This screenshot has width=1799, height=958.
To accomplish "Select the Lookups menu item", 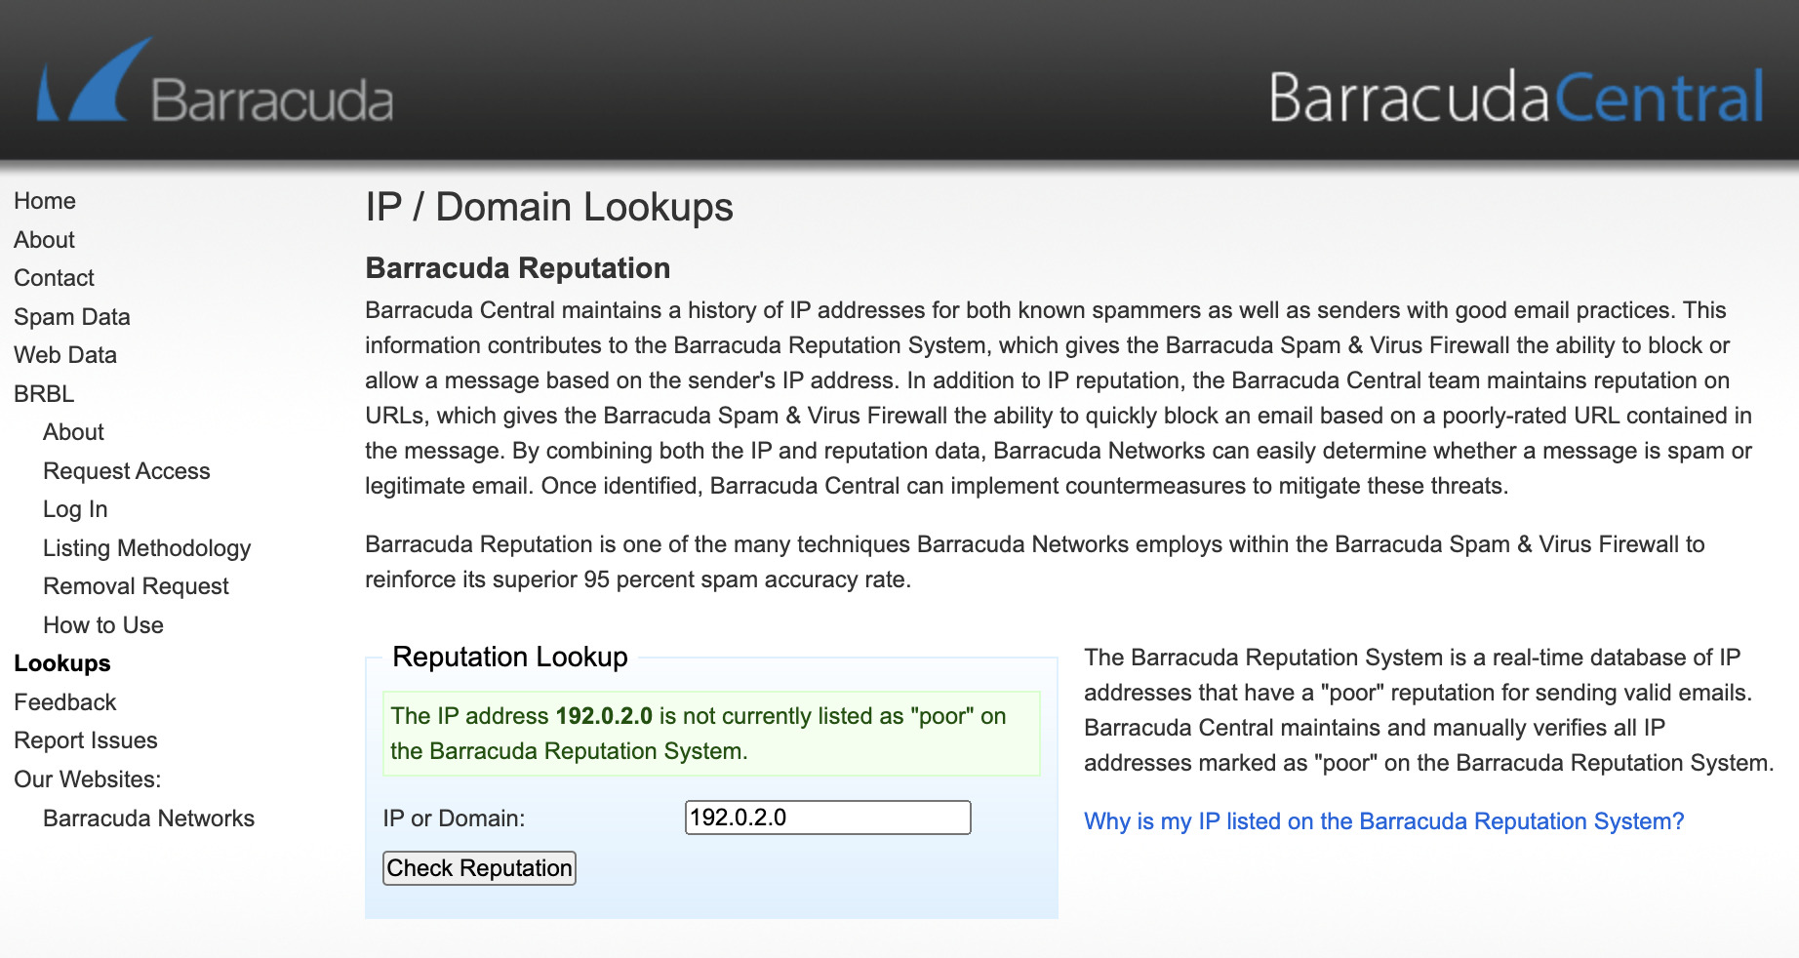I will click(x=61, y=663).
